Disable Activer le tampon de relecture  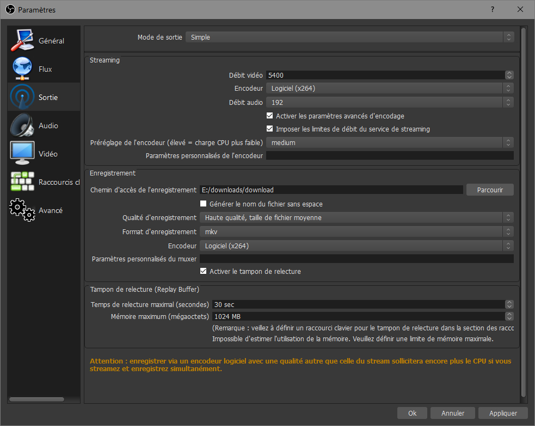click(204, 271)
